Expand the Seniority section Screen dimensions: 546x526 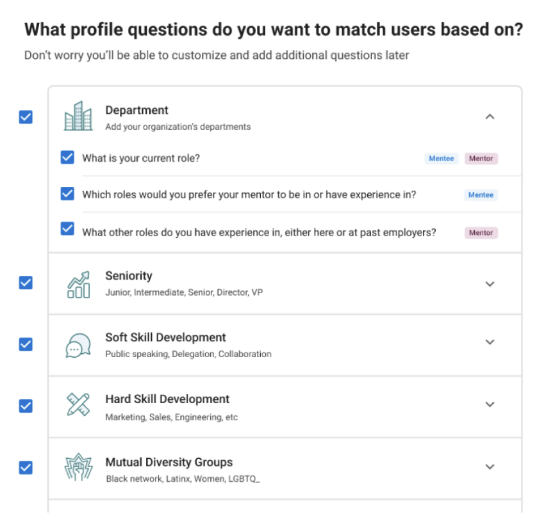point(490,283)
